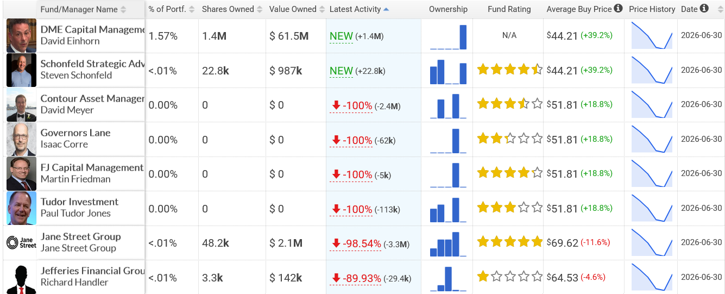
Task: Open Governors Lane fund link
Action: point(75,133)
